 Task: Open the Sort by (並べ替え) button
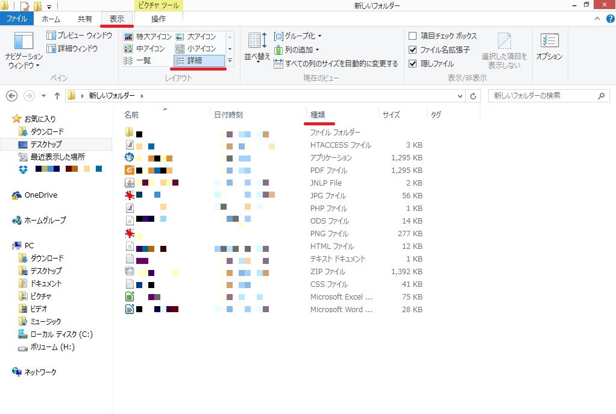[x=257, y=47]
